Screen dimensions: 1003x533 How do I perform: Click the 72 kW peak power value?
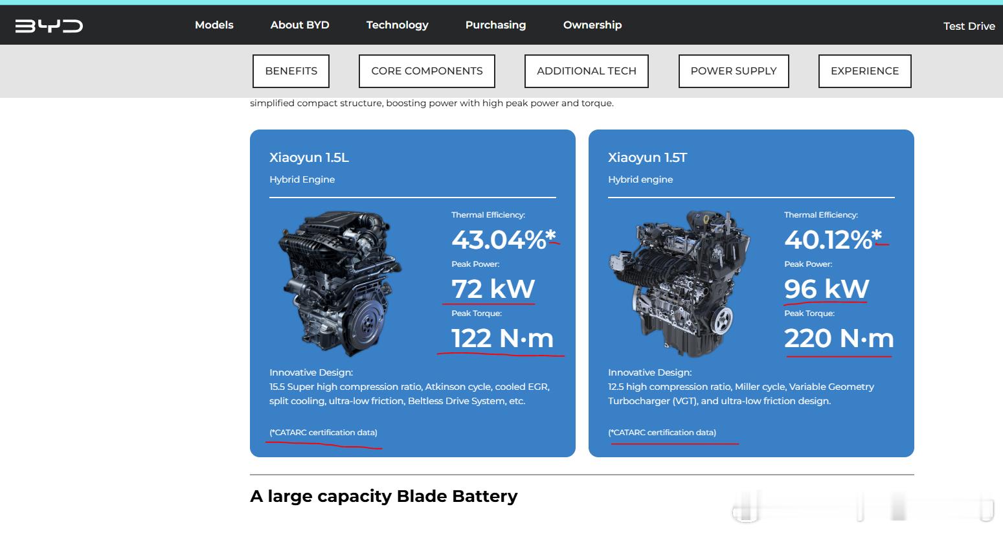point(493,289)
